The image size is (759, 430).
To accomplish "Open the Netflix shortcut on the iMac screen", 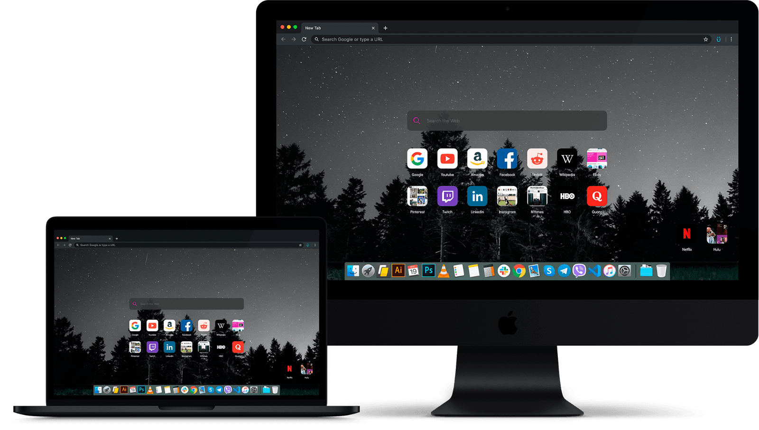I will coord(686,234).
